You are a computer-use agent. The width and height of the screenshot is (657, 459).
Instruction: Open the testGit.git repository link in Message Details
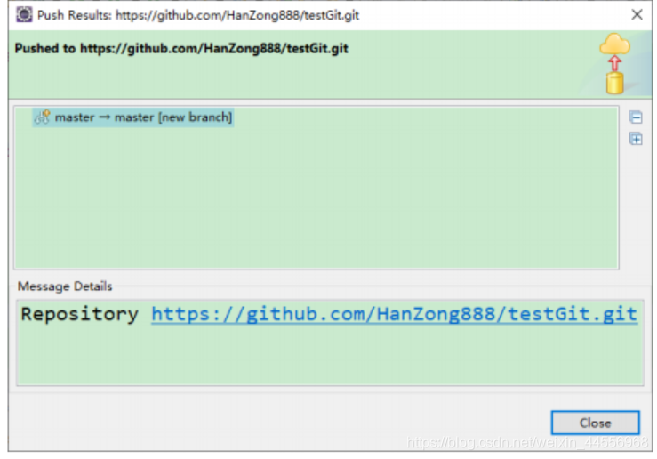point(394,314)
